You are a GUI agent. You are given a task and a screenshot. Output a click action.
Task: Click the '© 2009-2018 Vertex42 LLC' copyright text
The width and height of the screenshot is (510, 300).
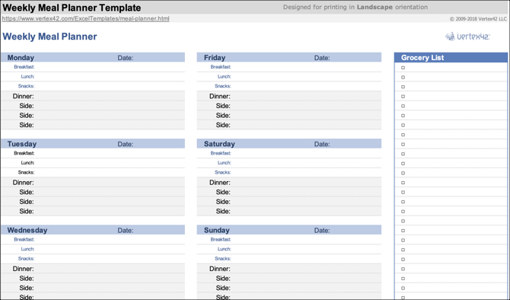tap(478, 19)
